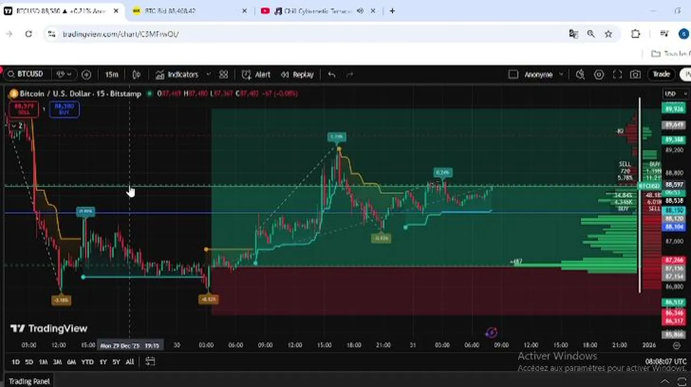Screen dimensions: 691x387
Task: Open the translate page icon in the address bar
Action: [573, 34]
